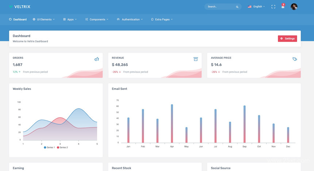This screenshot has width=314, height=171.
Task: Click the red Settings button
Action: (287, 39)
